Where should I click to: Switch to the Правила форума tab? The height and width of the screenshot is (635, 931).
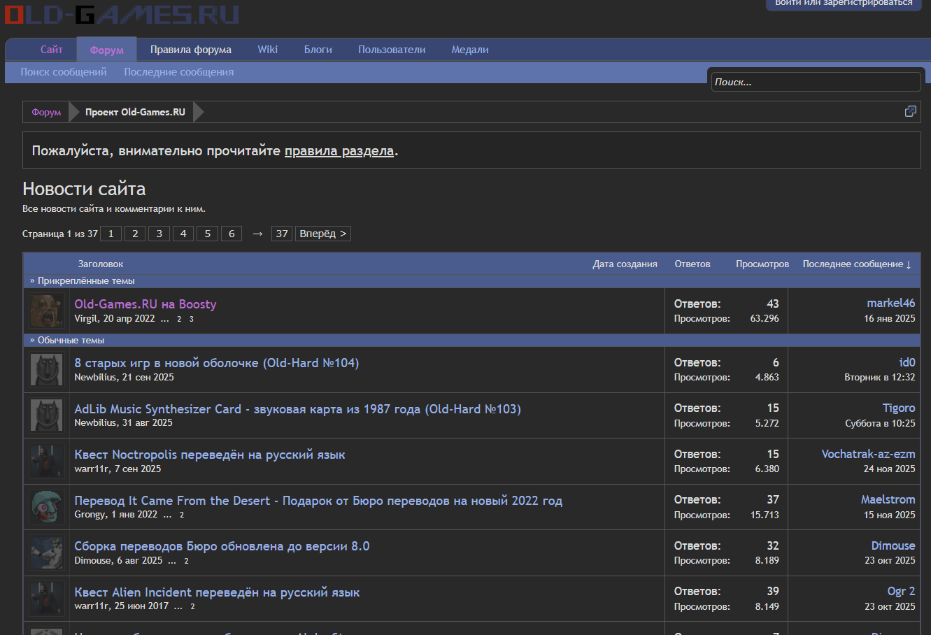point(190,50)
